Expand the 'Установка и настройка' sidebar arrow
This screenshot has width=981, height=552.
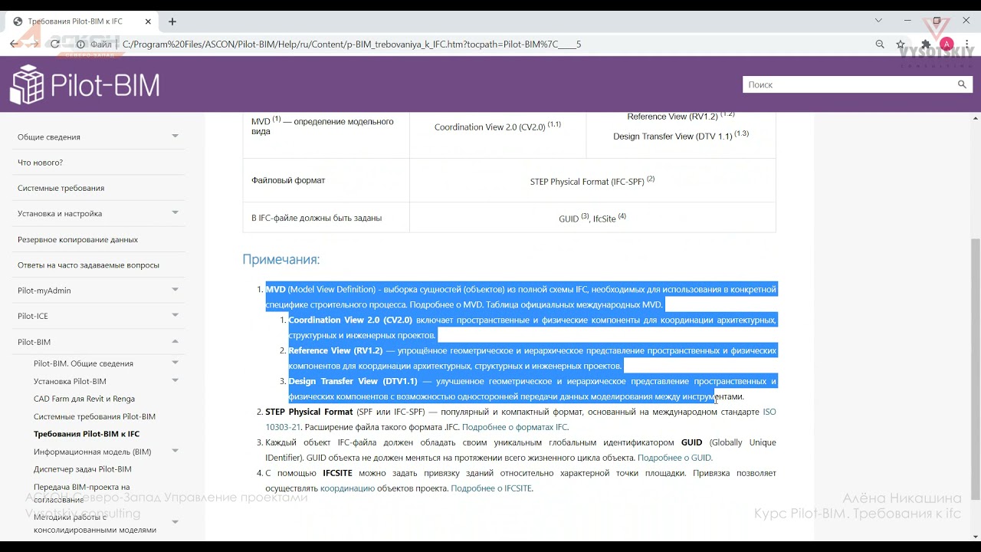tap(175, 213)
